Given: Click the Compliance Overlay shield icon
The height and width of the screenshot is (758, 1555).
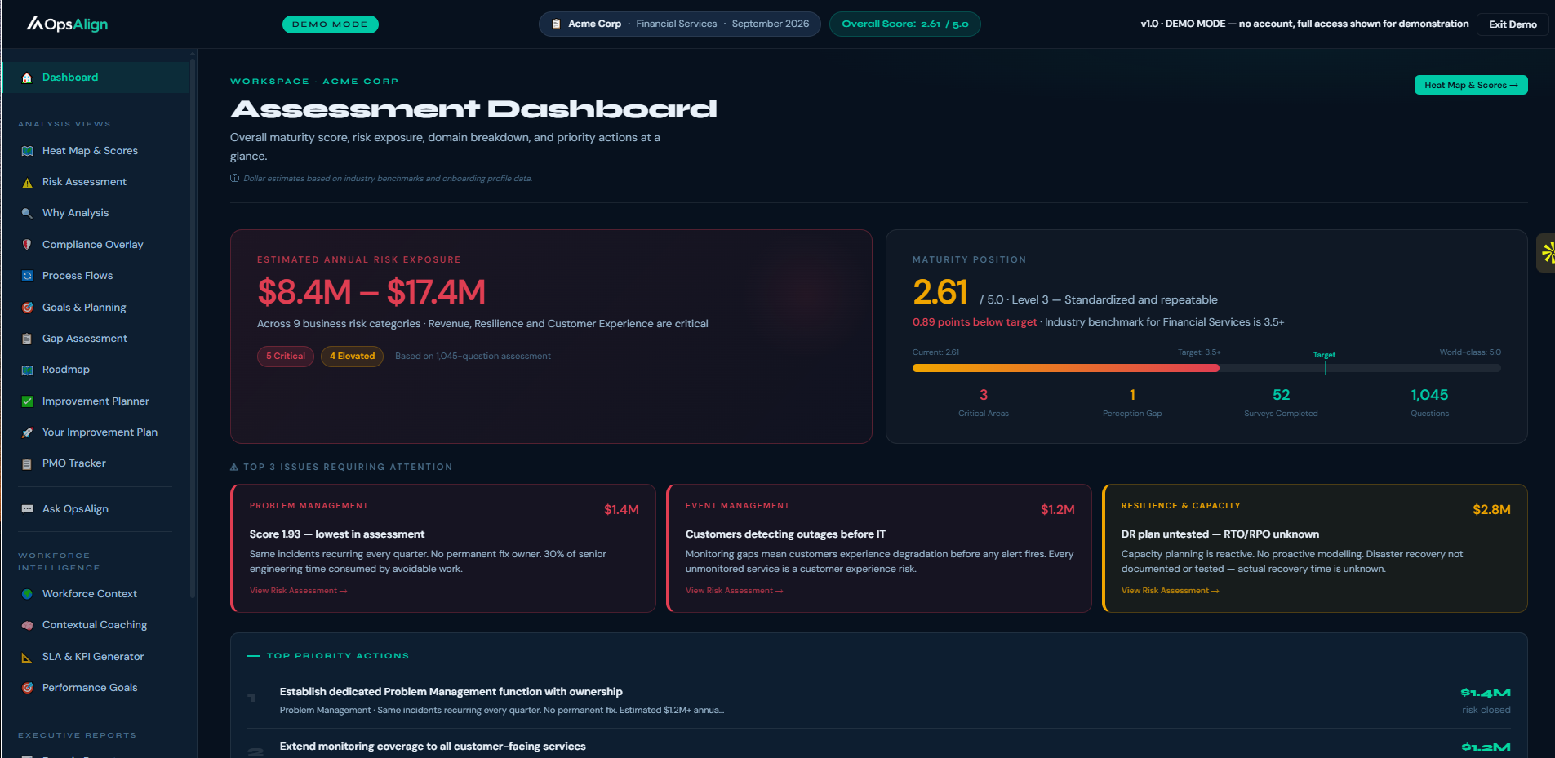Looking at the screenshot, I should tap(27, 245).
